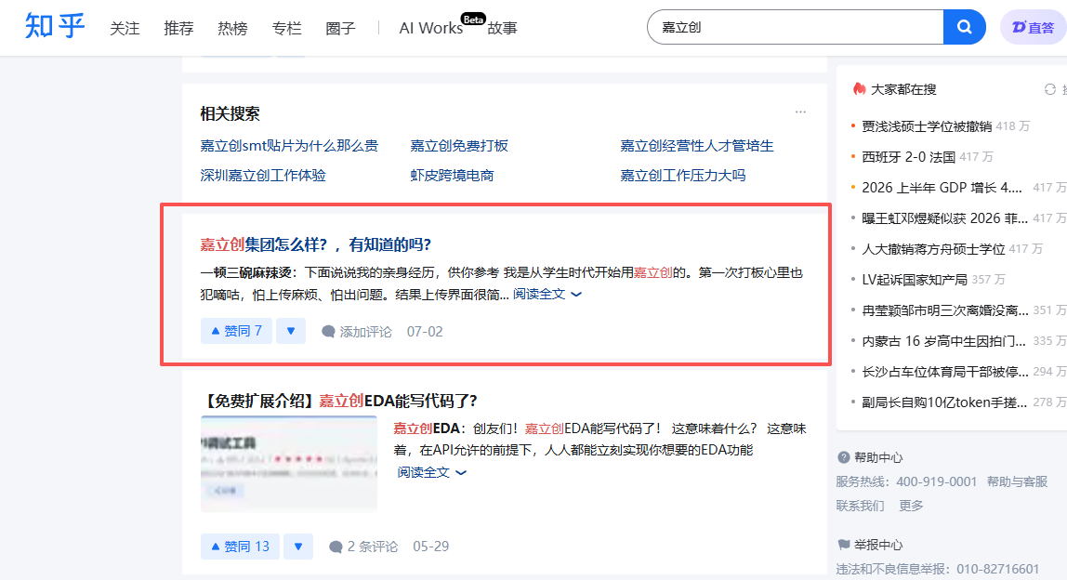Open the 专栏 tab
The height and width of the screenshot is (580, 1067).
[286, 28]
